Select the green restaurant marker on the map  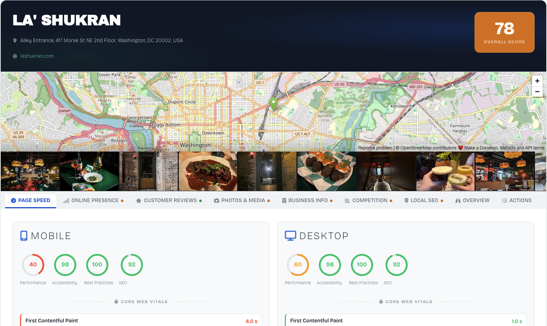[x=273, y=104]
